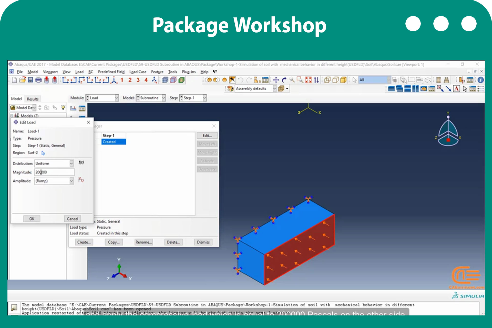Apply saved user view 4

[146, 80]
